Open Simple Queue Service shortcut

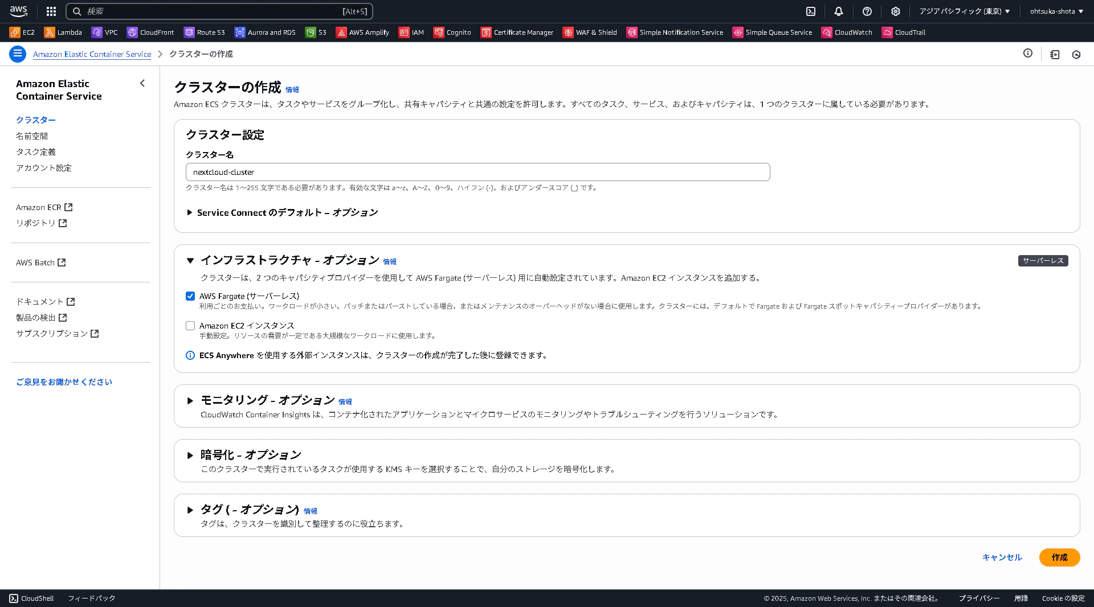click(x=772, y=32)
